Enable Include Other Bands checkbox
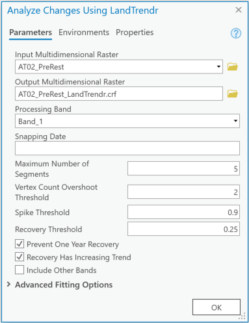Image resolution: width=249 pixels, height=323 pixels. 20,270
